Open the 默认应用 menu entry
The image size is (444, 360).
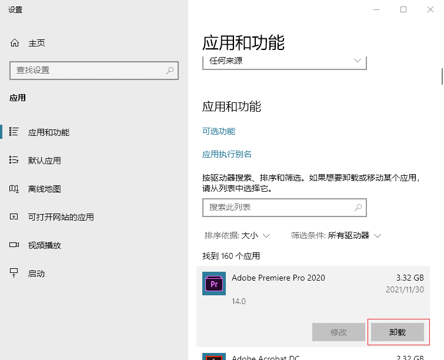tap(45, 161)
